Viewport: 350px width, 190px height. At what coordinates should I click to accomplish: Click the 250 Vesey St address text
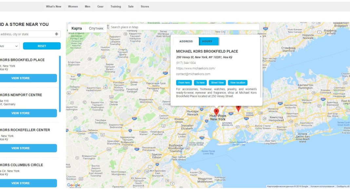click(204, 57)
